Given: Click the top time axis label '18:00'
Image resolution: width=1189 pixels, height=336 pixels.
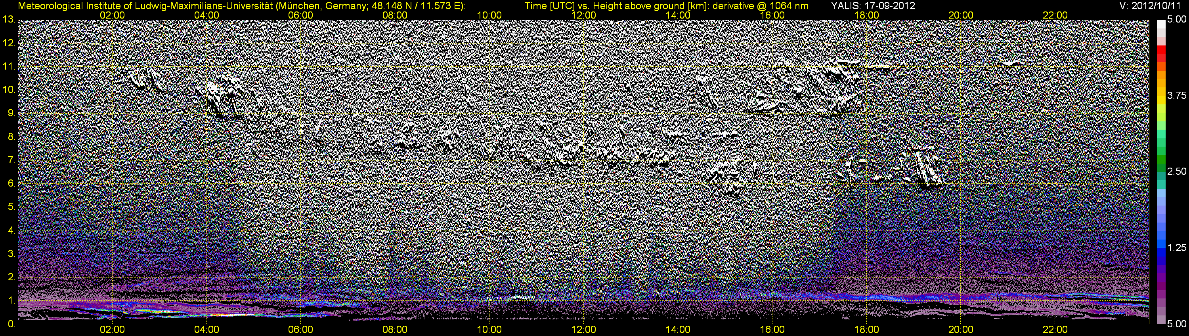Looking at the screenshot, I should coord(867,15).
